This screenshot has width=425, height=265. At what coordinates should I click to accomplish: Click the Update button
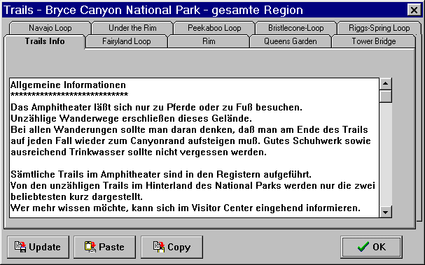pyautogui.click(x=39, y=247)
